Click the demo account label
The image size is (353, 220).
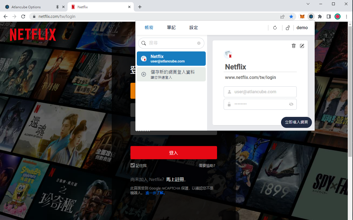[x=302, y=28]
